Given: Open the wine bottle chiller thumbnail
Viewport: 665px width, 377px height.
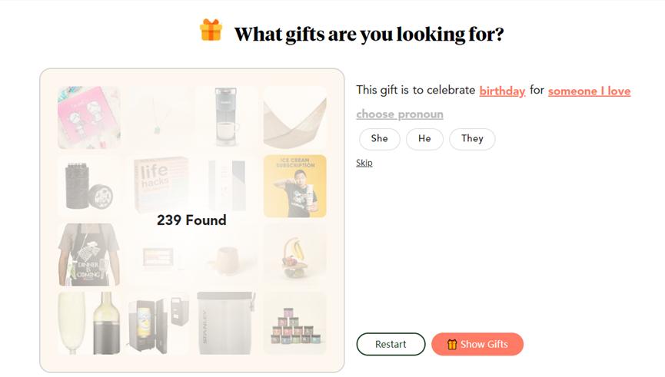Looking at the screenshot, I should tap(88, 322).
